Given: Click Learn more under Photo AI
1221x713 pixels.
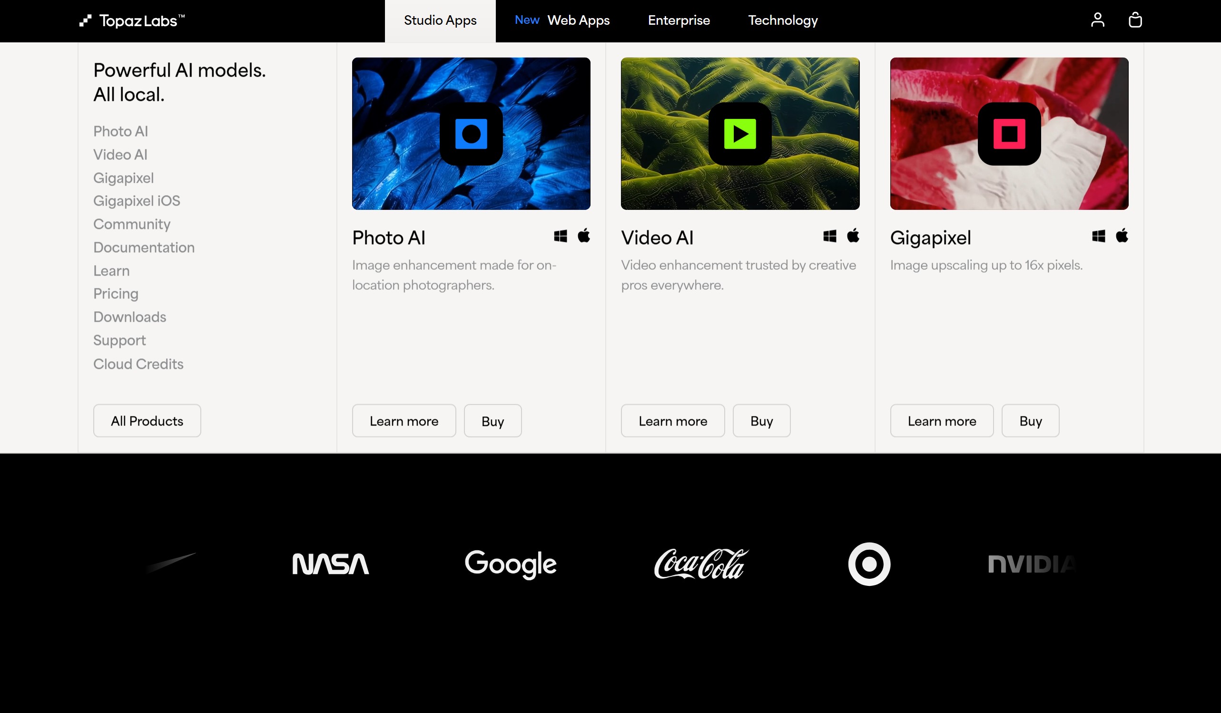Looking at the screenshot, I should tap(404, 421).
